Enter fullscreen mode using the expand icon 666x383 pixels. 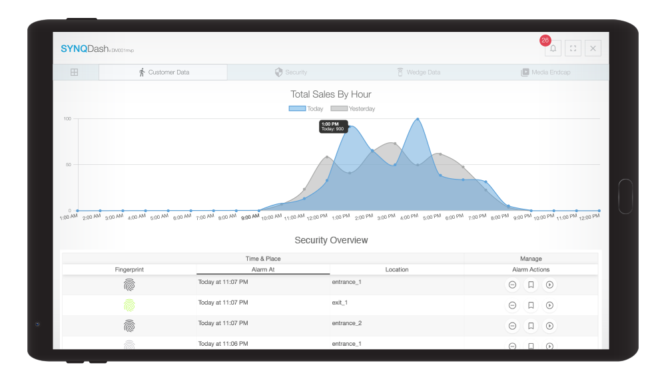coord(573,49)
